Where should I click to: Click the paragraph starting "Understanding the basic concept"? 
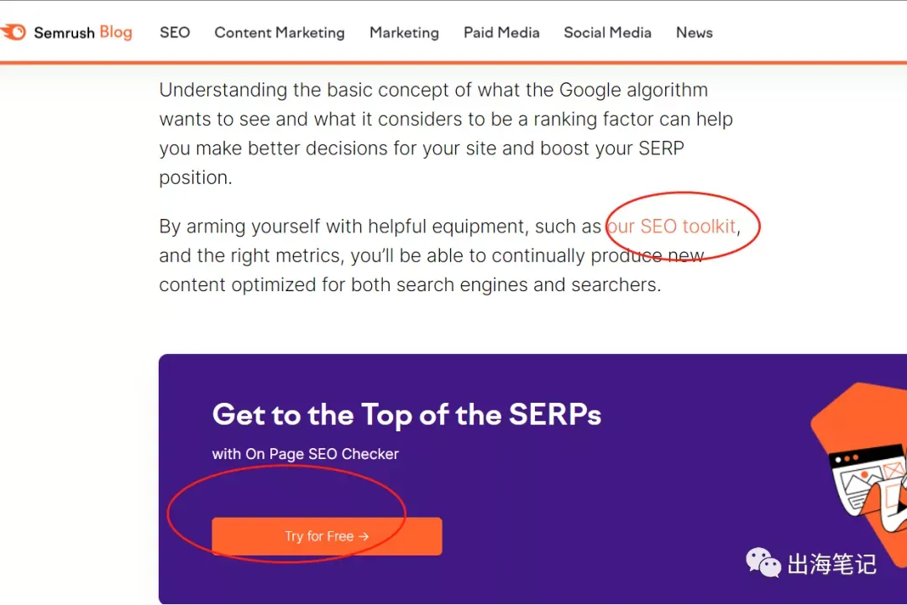445,133
